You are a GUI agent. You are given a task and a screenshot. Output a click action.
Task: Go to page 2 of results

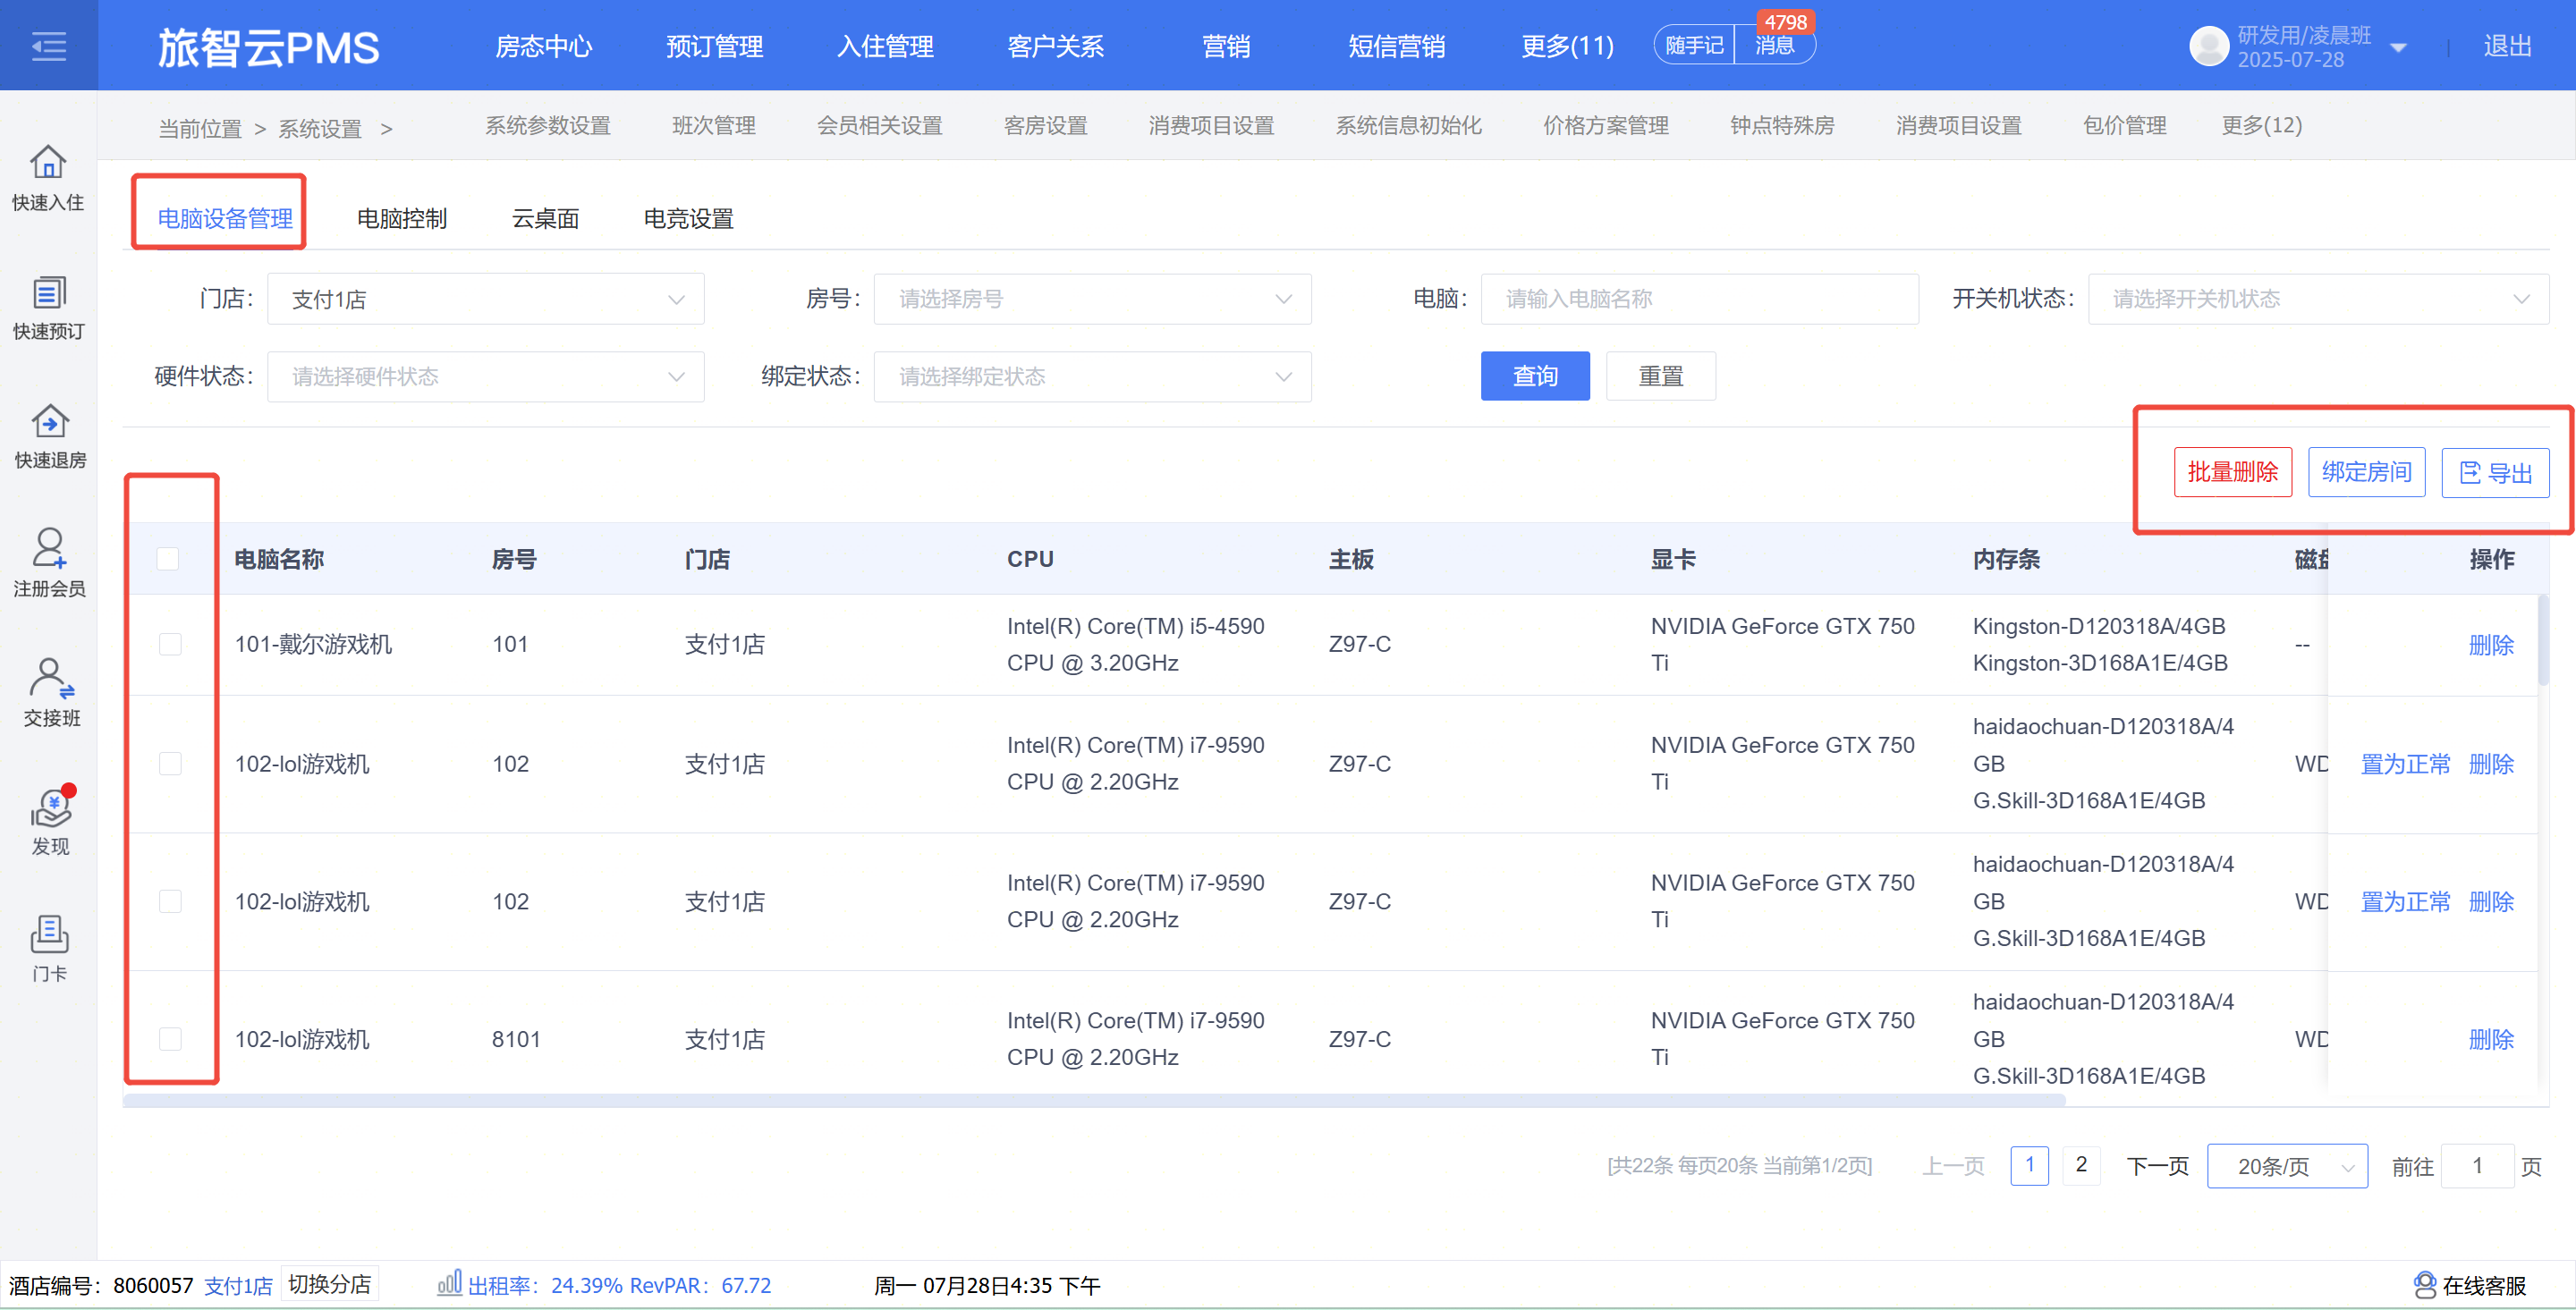pyautogui.click(x=2081, y=1165)
